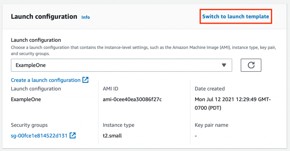This screenshot has height=151, width=290.
Task: Click the AMI ID column label
Action: tap(110, 89)
